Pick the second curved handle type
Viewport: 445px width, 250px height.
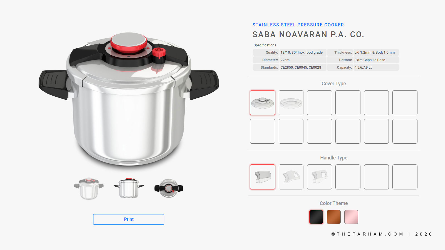[291, 177]
